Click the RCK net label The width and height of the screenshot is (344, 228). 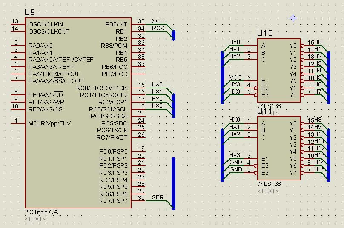(x=158, y=28)
